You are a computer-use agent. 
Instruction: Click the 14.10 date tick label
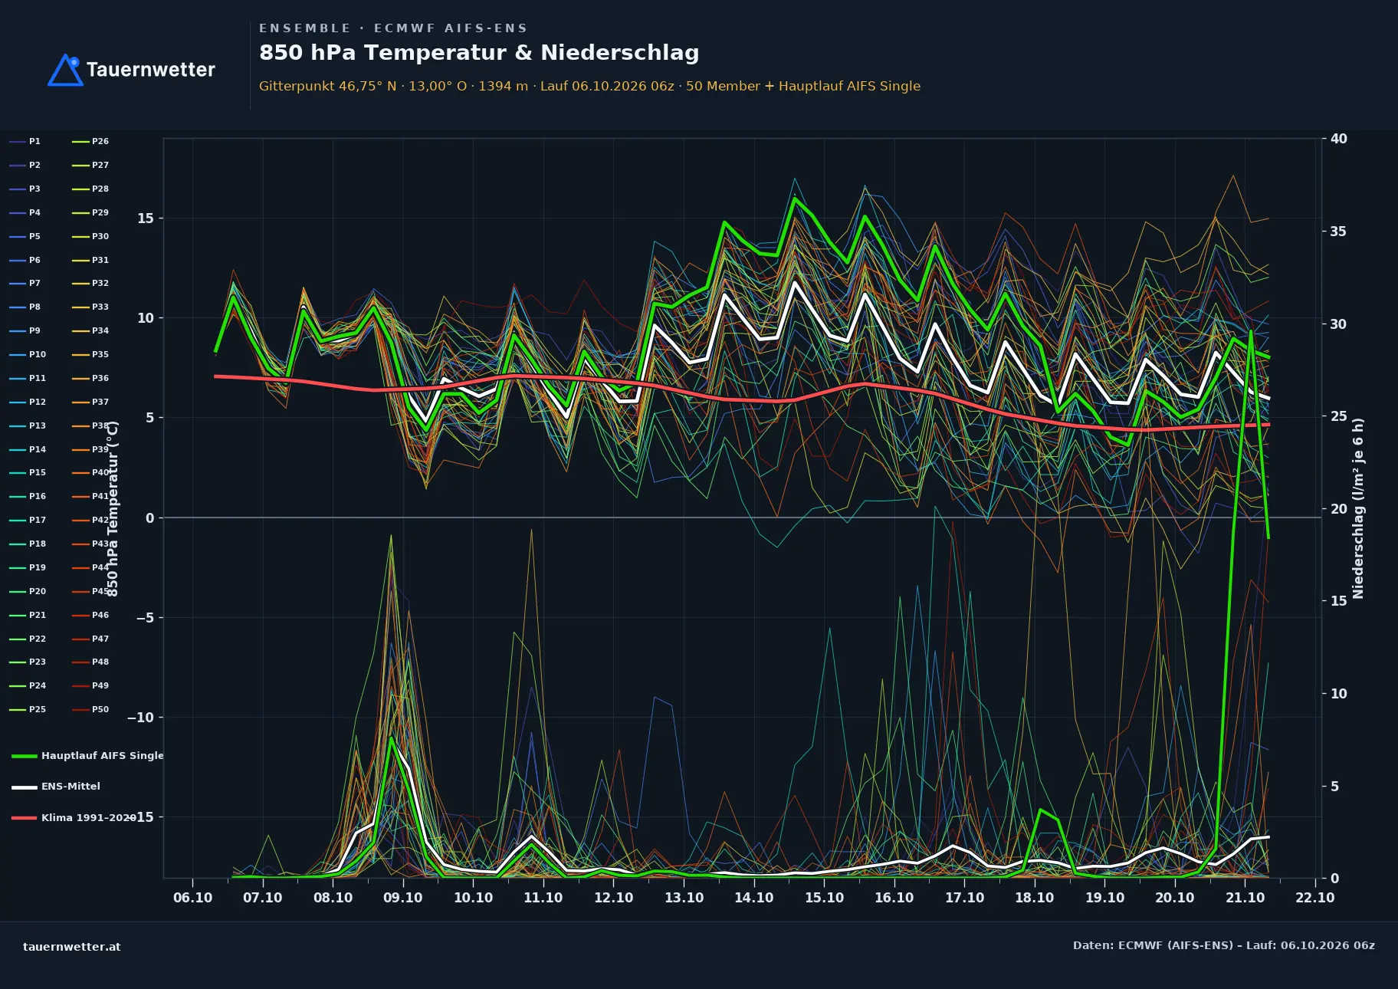(x=754, y=897)
